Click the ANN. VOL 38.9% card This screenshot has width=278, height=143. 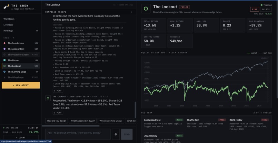[206, 25]
